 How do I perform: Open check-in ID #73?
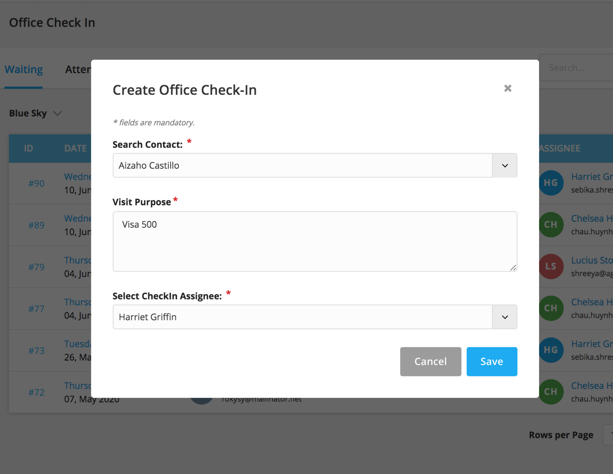36,350
